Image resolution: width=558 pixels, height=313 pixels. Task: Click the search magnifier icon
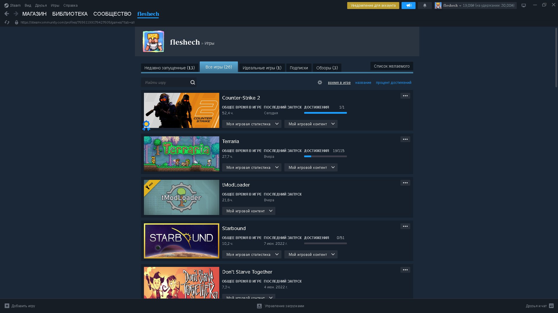click(x=192, y=82)
